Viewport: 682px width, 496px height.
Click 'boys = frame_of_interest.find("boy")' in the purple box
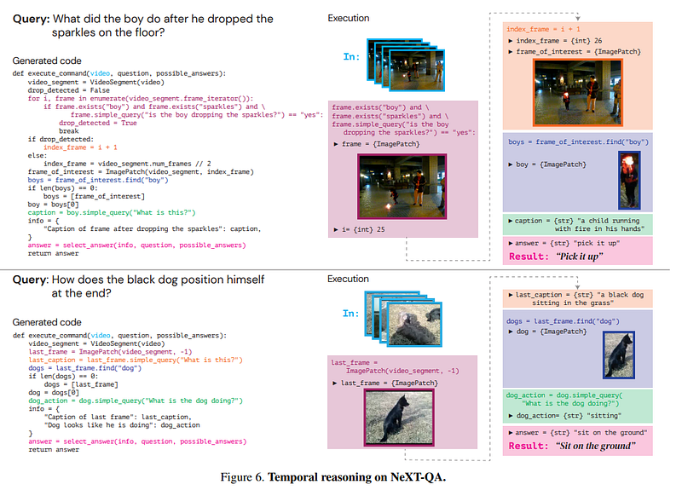(579, 142)
